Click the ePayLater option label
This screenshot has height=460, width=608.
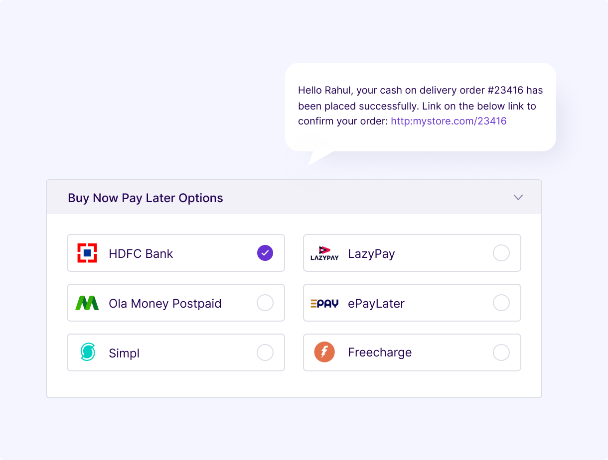(x=376, y=304)
